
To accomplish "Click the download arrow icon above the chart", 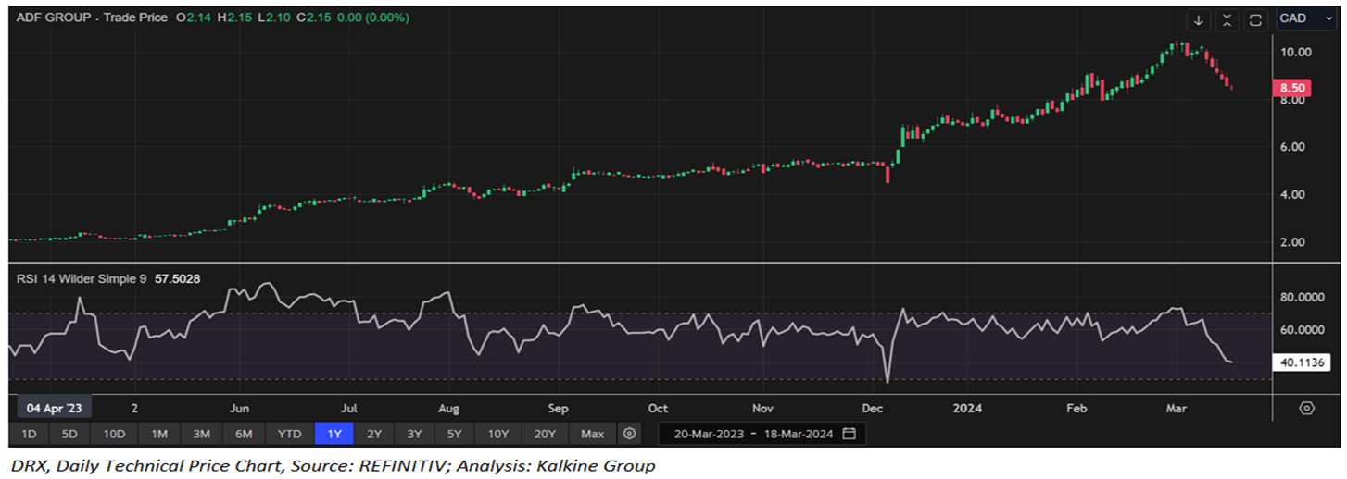I will coord(1199,19).
